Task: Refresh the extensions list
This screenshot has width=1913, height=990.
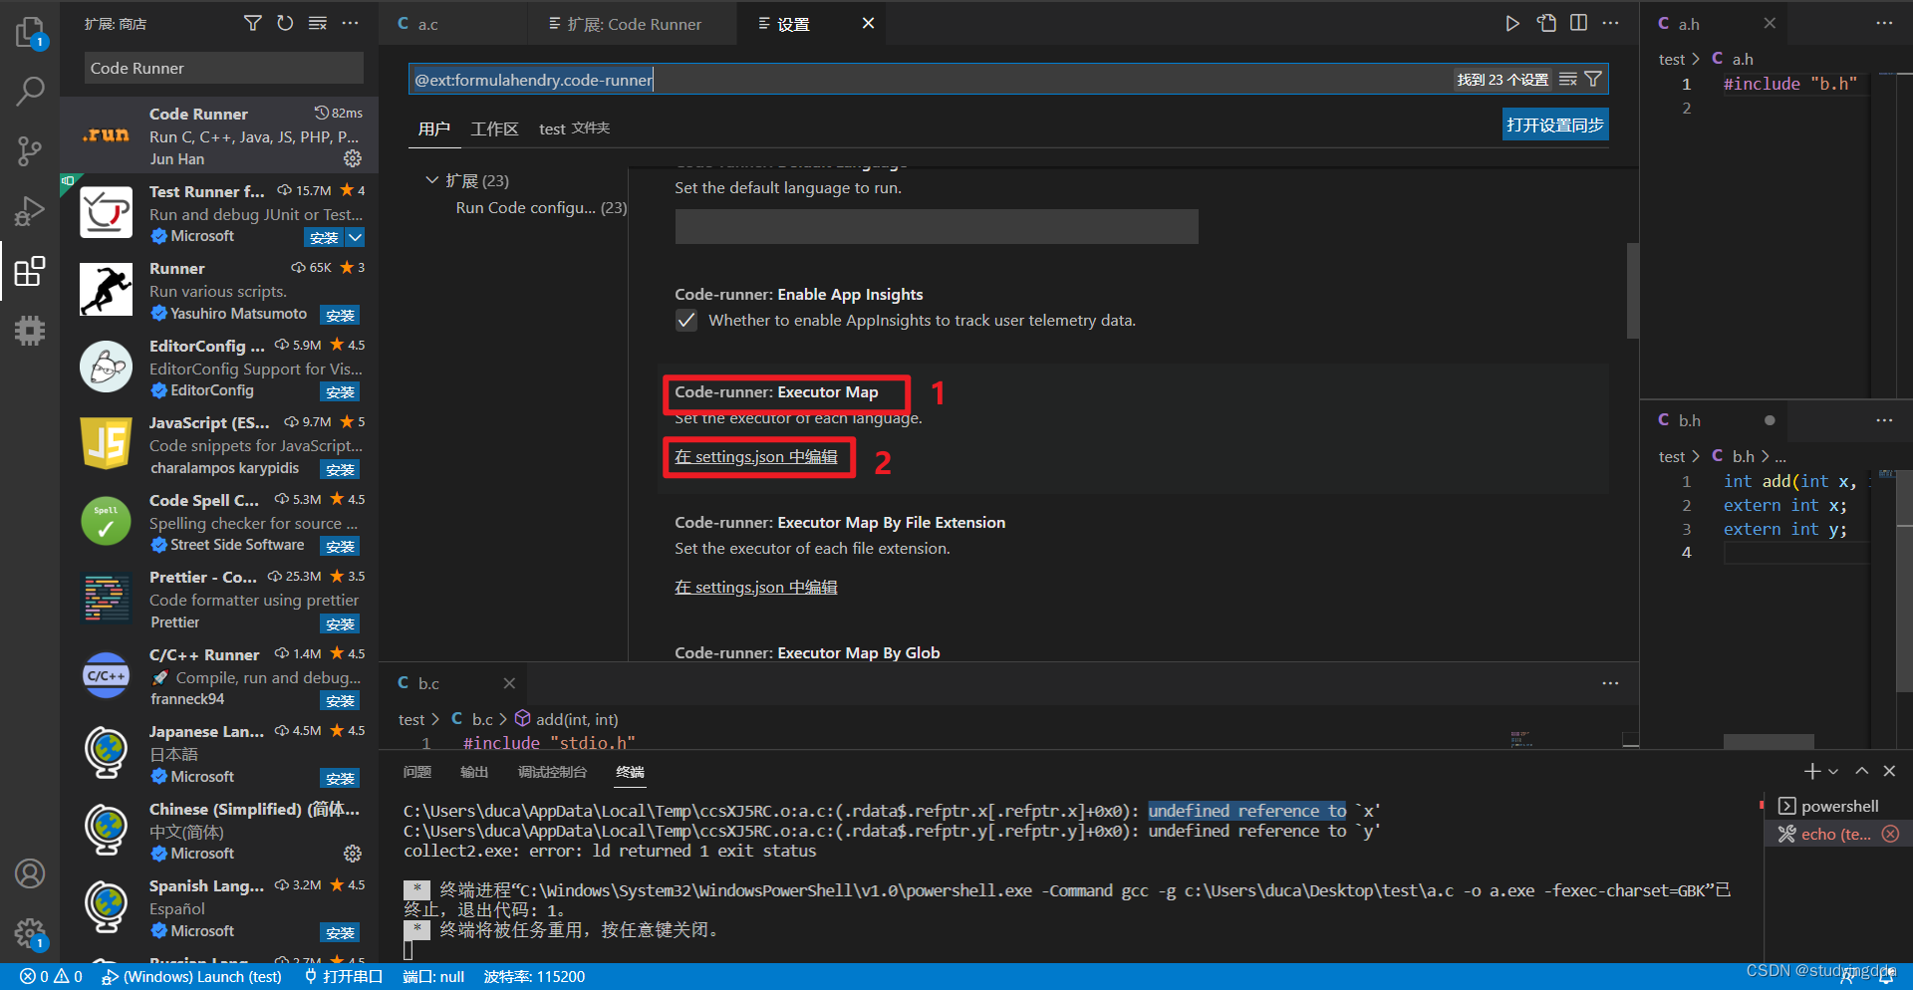Action: [x=285, y=23]
